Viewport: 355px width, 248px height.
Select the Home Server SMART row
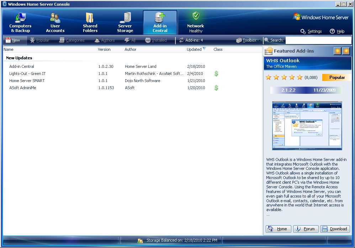pyautogui.click(x=132, y=81)
